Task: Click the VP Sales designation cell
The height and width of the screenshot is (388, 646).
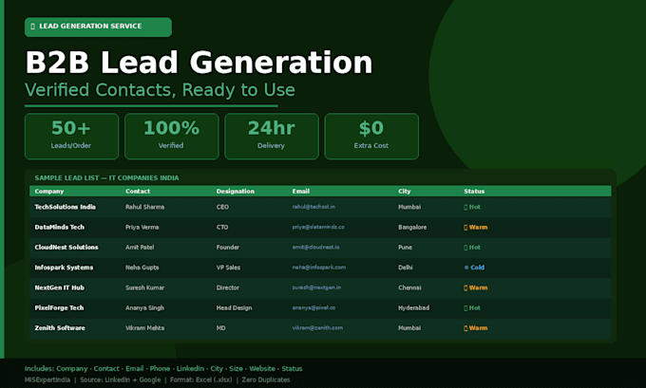Action: pos(228,268)
